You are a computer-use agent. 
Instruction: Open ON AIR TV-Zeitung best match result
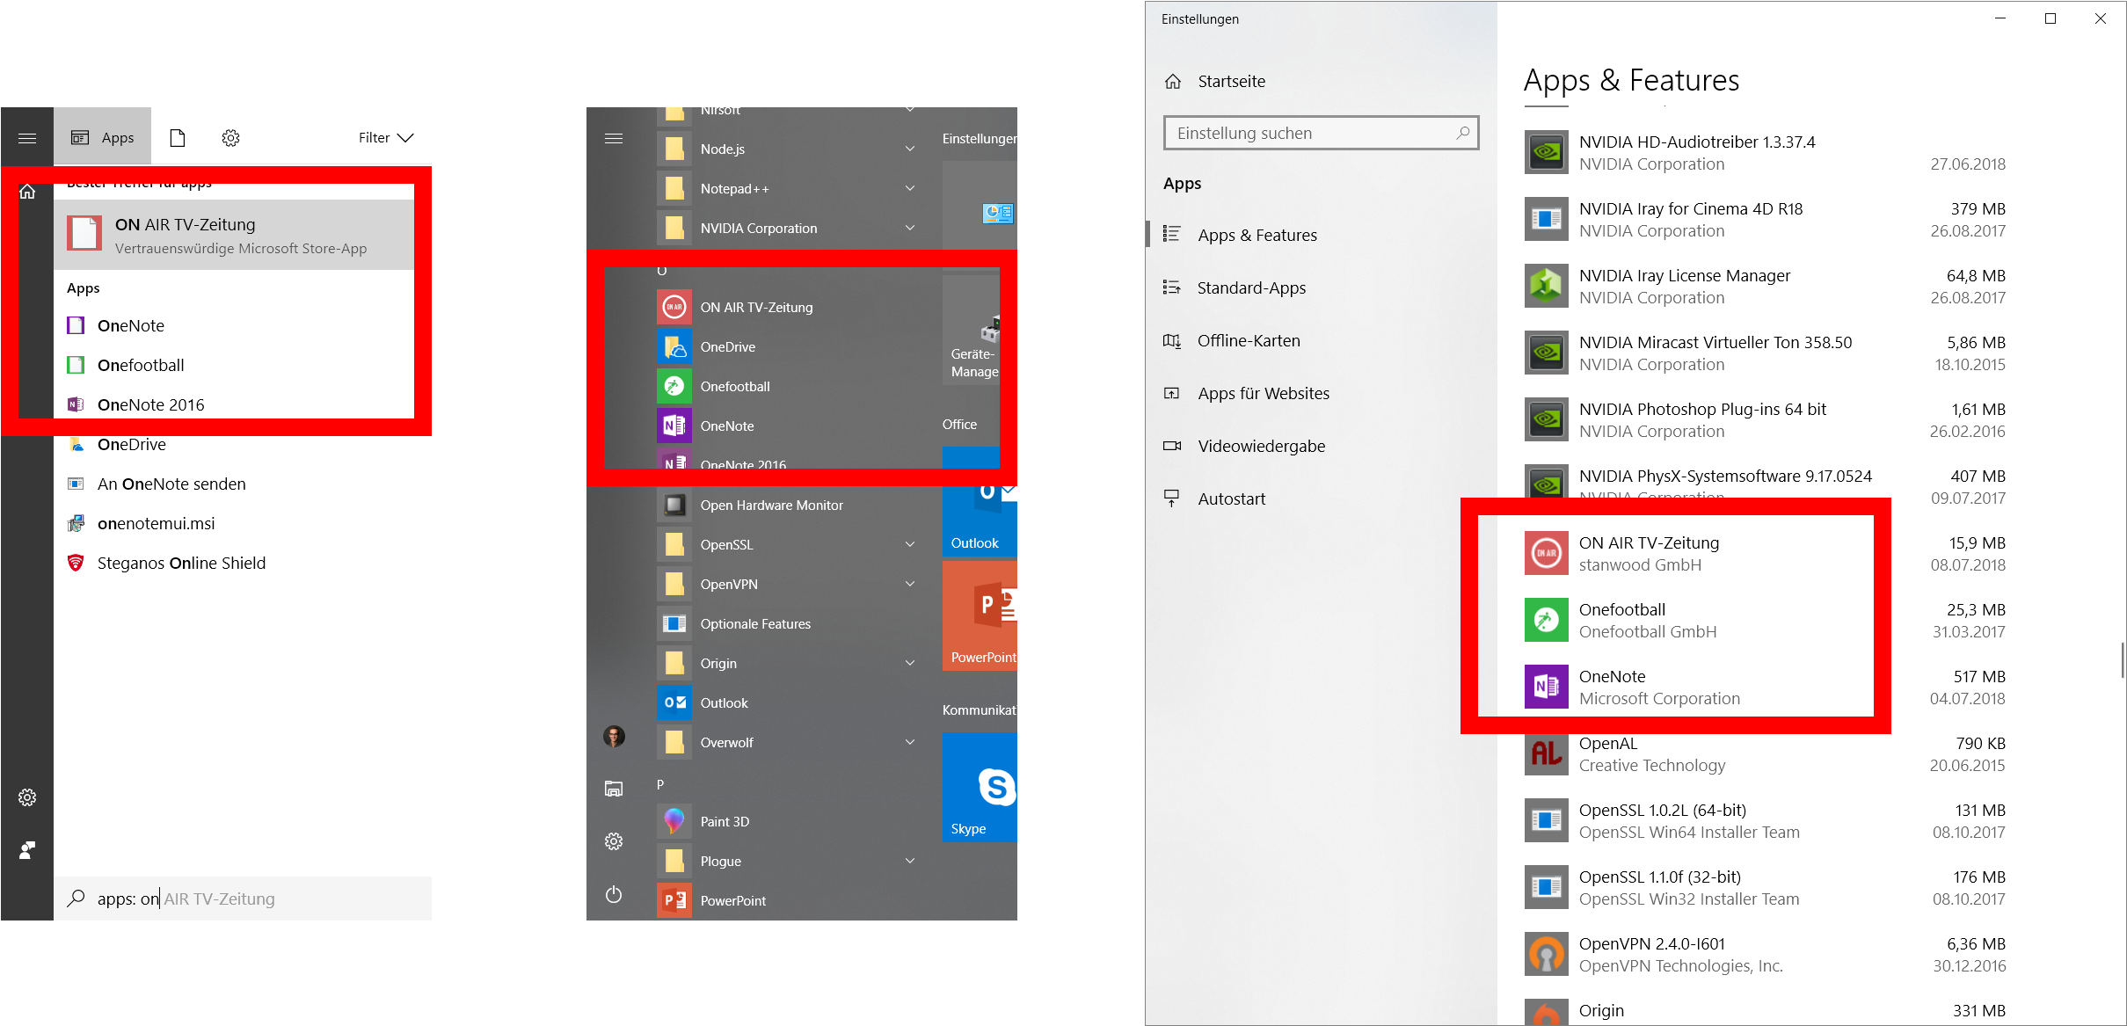click(x=234, y=235)
